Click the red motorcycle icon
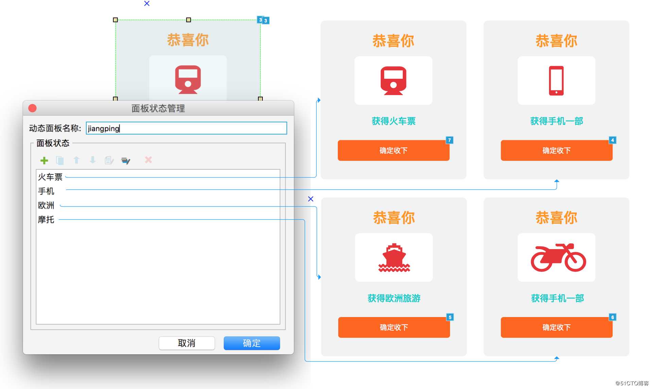The height and width of the screenshot is (389, 652). [x=558, y=257]
